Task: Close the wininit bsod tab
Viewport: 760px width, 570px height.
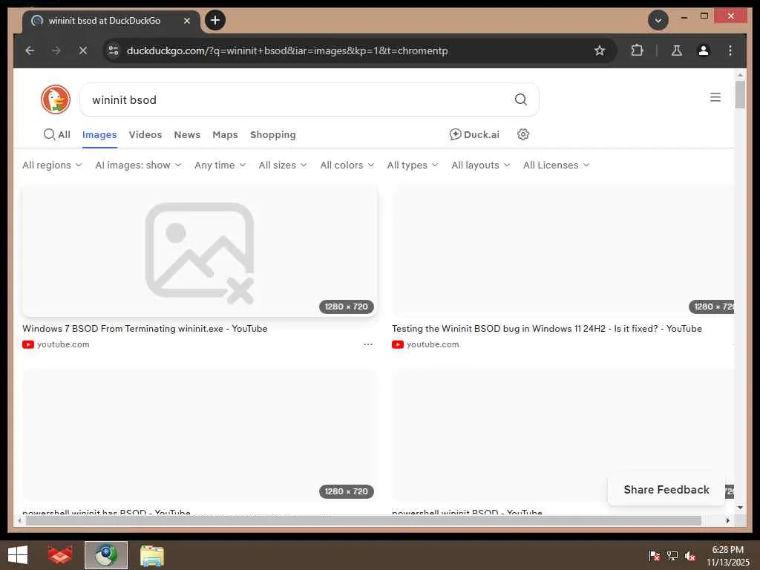Action: [x=187, y=21]
